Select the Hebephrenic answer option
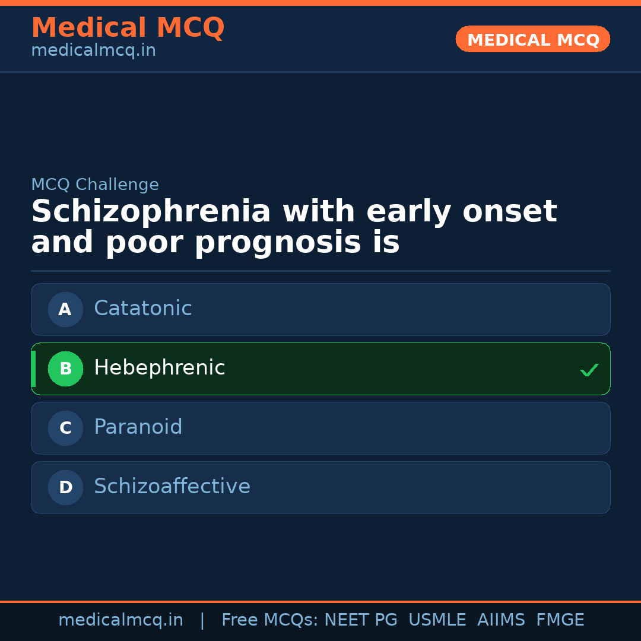 tap(320, 369)
